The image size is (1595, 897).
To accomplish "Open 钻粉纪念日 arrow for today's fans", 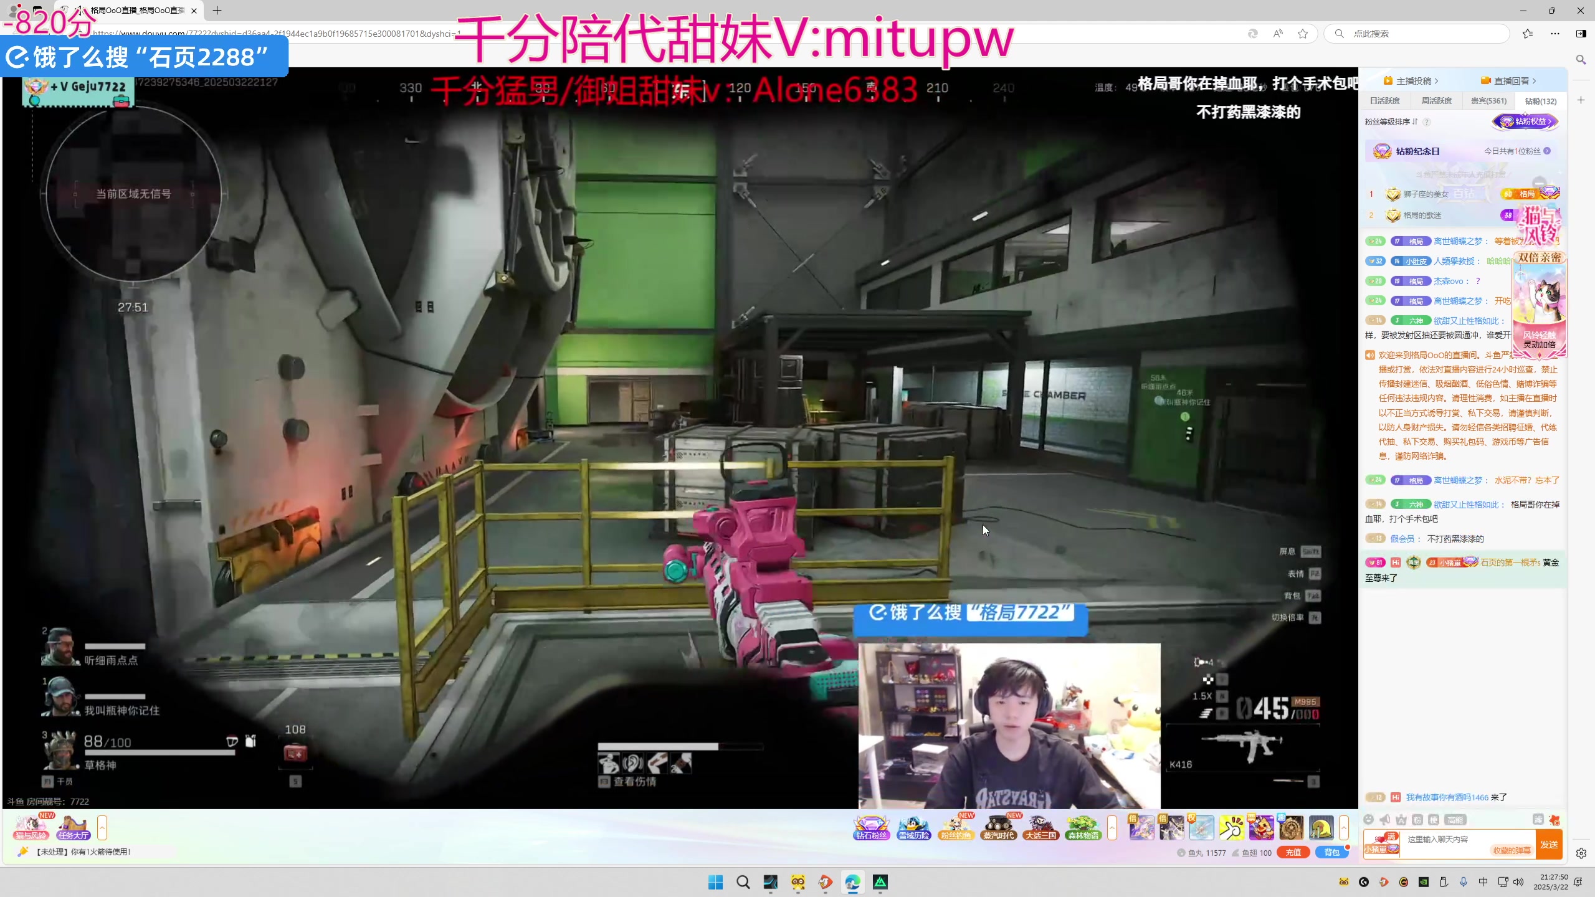I will click(1547, 151).
